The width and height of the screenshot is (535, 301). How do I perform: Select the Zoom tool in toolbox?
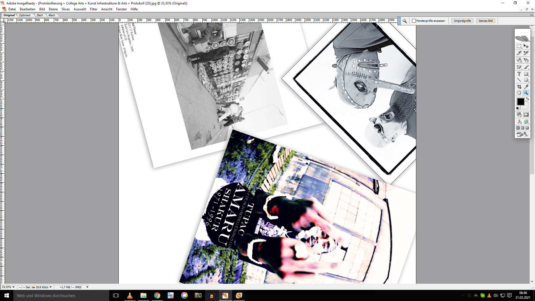[526, 93]
